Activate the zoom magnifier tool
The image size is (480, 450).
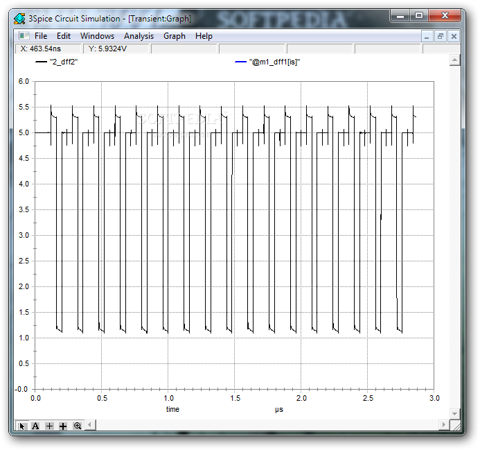77,426
